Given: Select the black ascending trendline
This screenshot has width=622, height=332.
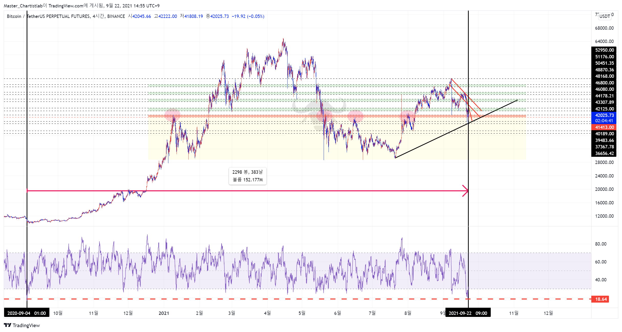Looking at the screenshot, I should 456,129.
